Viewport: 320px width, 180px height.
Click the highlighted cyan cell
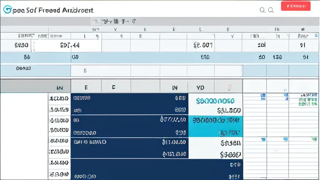[215, 126]
